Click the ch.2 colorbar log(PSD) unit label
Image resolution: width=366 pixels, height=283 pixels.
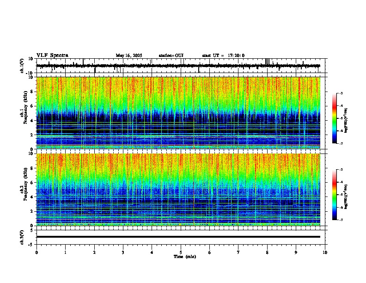click(346, 197)
